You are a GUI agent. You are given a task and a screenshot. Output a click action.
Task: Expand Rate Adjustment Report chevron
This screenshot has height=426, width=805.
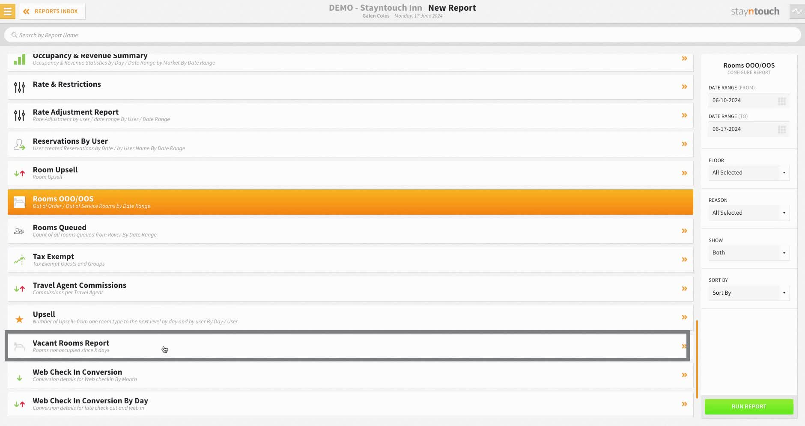[684, 115]
